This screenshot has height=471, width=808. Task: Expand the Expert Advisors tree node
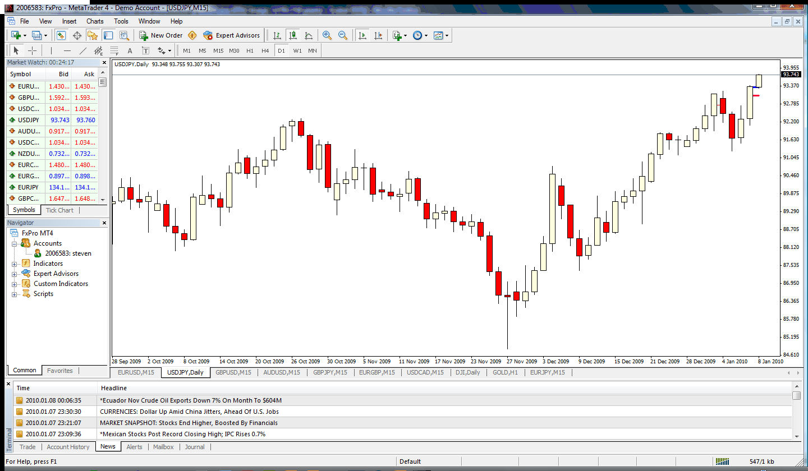(14, 274)
